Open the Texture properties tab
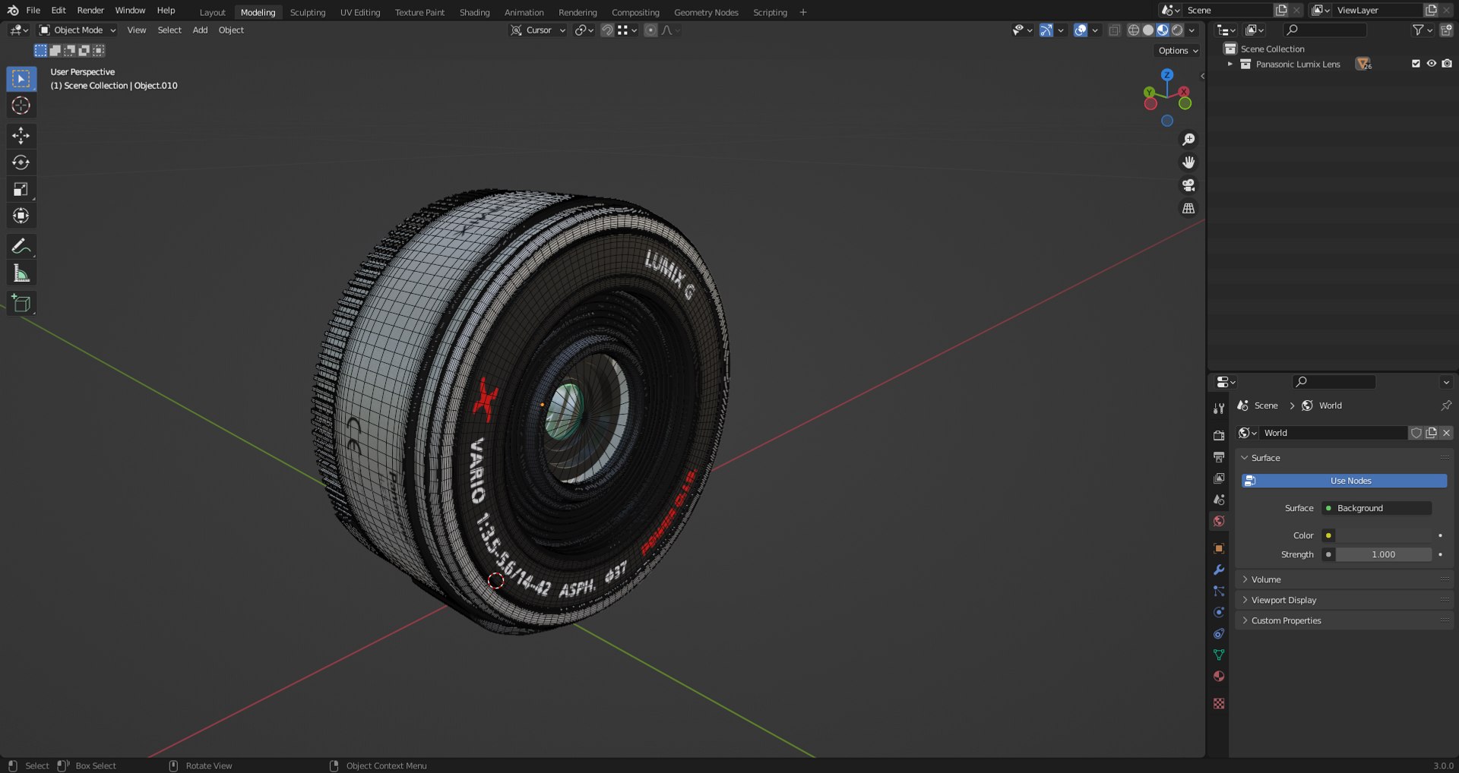 pyautogui.click(x=1219, y=703)
